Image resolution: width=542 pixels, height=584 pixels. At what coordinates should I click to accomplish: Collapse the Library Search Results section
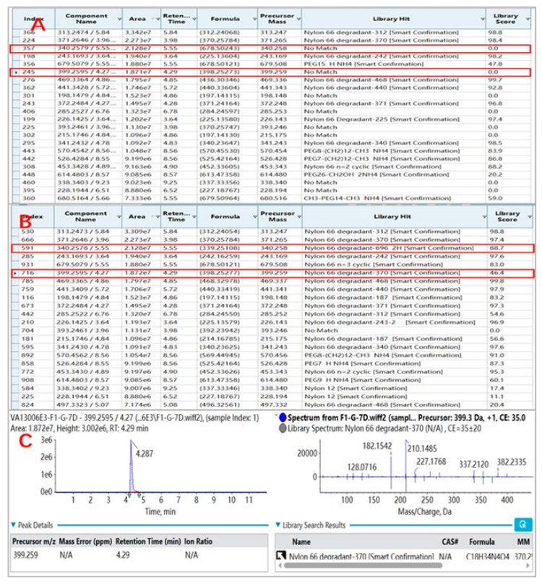pos(278,525)
